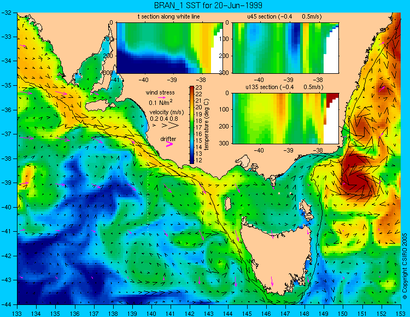Pick the dark red top of temperature colorbar
This screenshot has width=410, height=317.
pyautogui.click(x=192, y=87)
